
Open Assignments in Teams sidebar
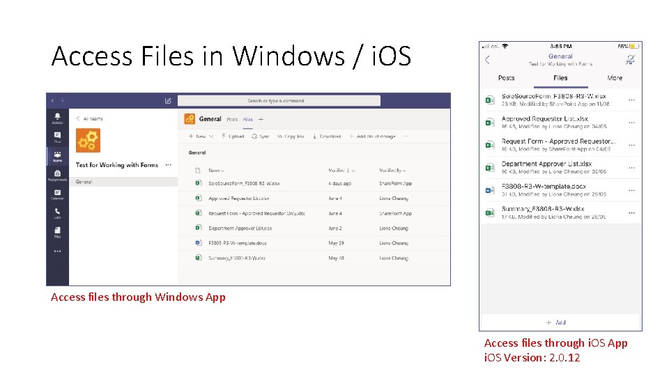(x=57, y=175)
